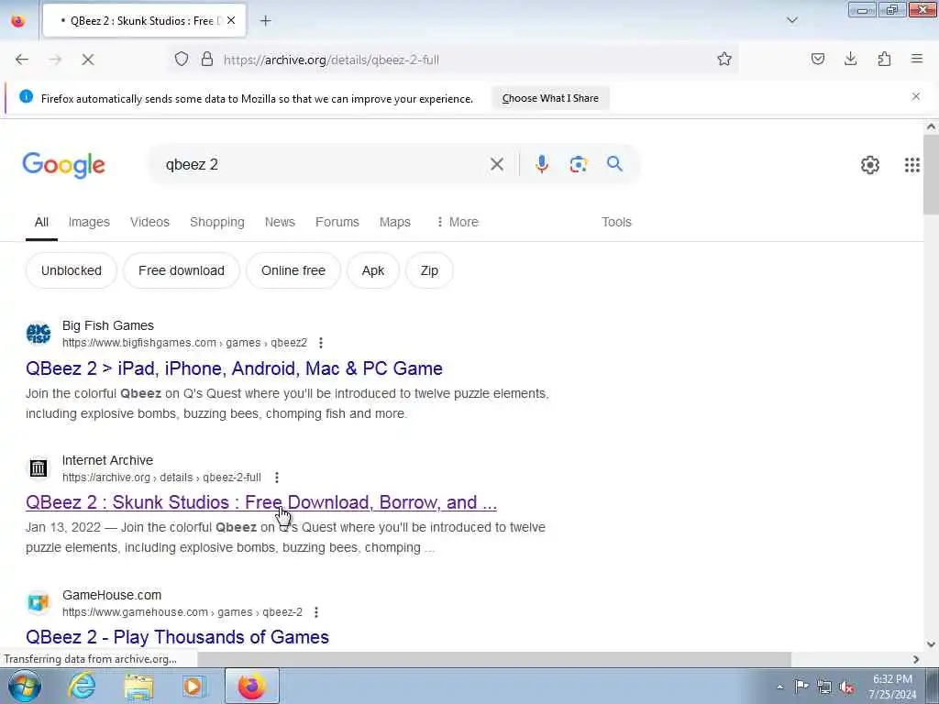Open Big Fish Games result options menu
939x704 pixels.
321,343
